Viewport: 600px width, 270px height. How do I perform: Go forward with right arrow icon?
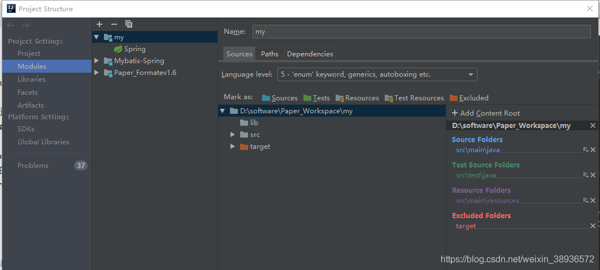pyautogui.click(x=25, y=25)
